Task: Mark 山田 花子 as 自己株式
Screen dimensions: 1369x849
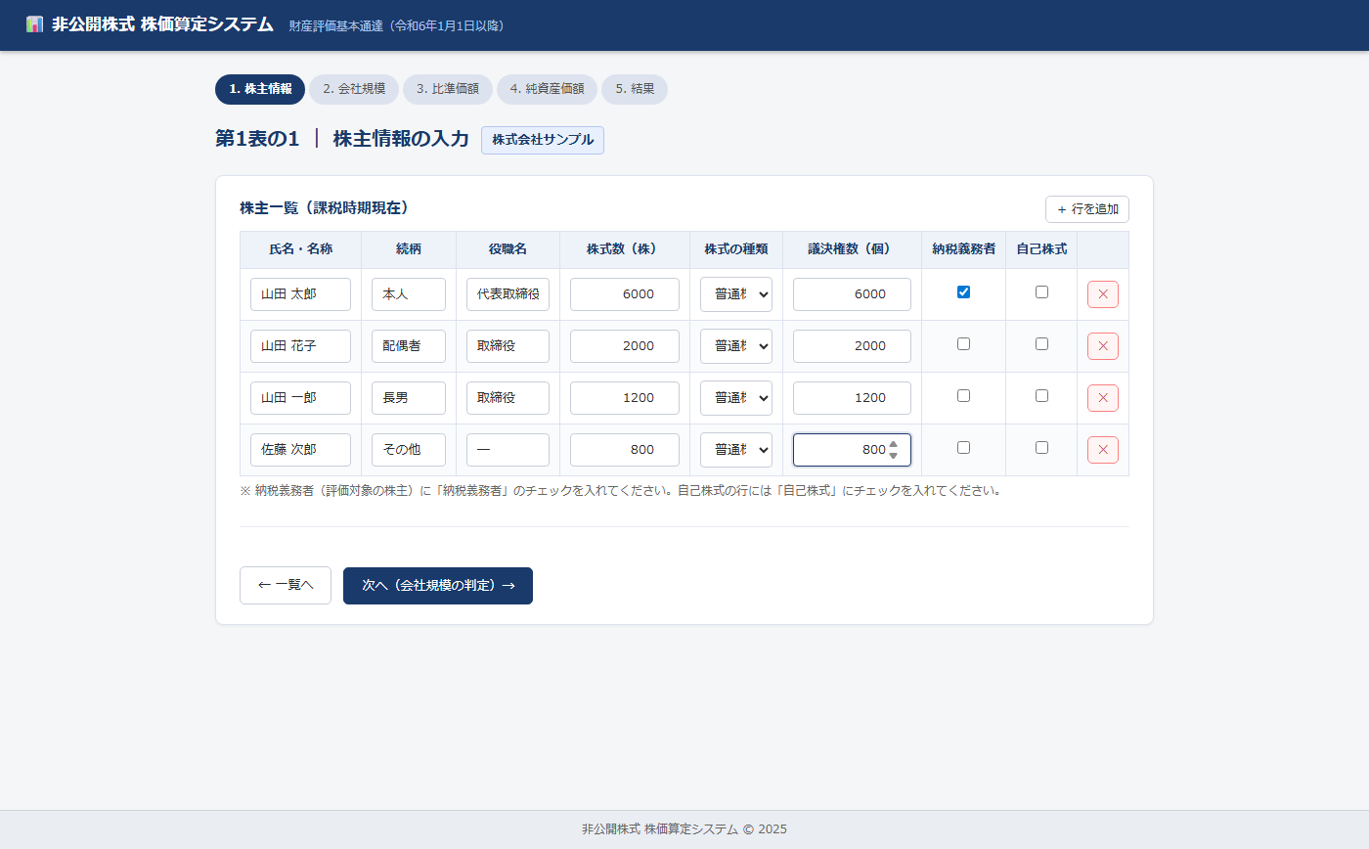Action: point(1041,343)
